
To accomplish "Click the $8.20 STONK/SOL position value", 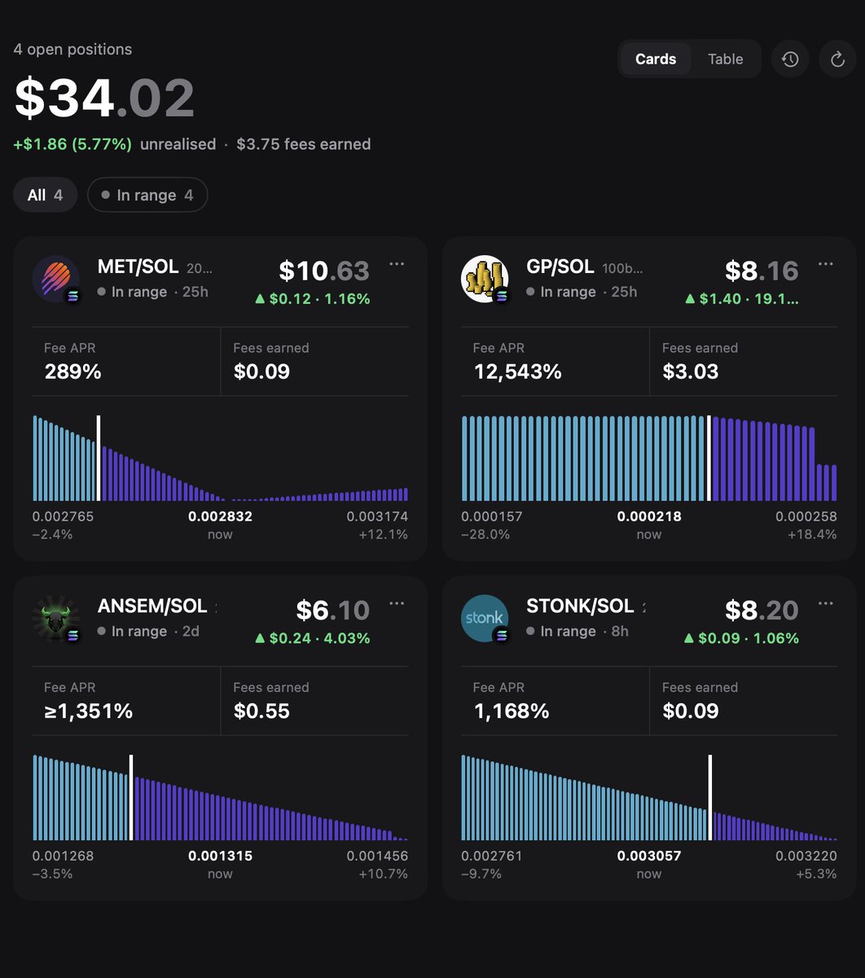I will (x=762, y=610).
